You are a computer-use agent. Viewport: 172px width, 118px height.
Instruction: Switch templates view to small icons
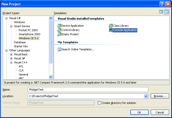coord(167,12)
